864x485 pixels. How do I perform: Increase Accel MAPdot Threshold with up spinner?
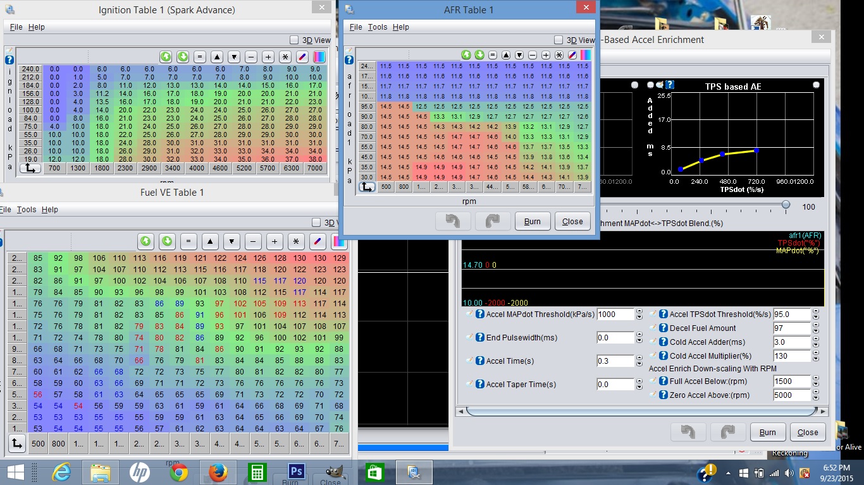point(639,311)
